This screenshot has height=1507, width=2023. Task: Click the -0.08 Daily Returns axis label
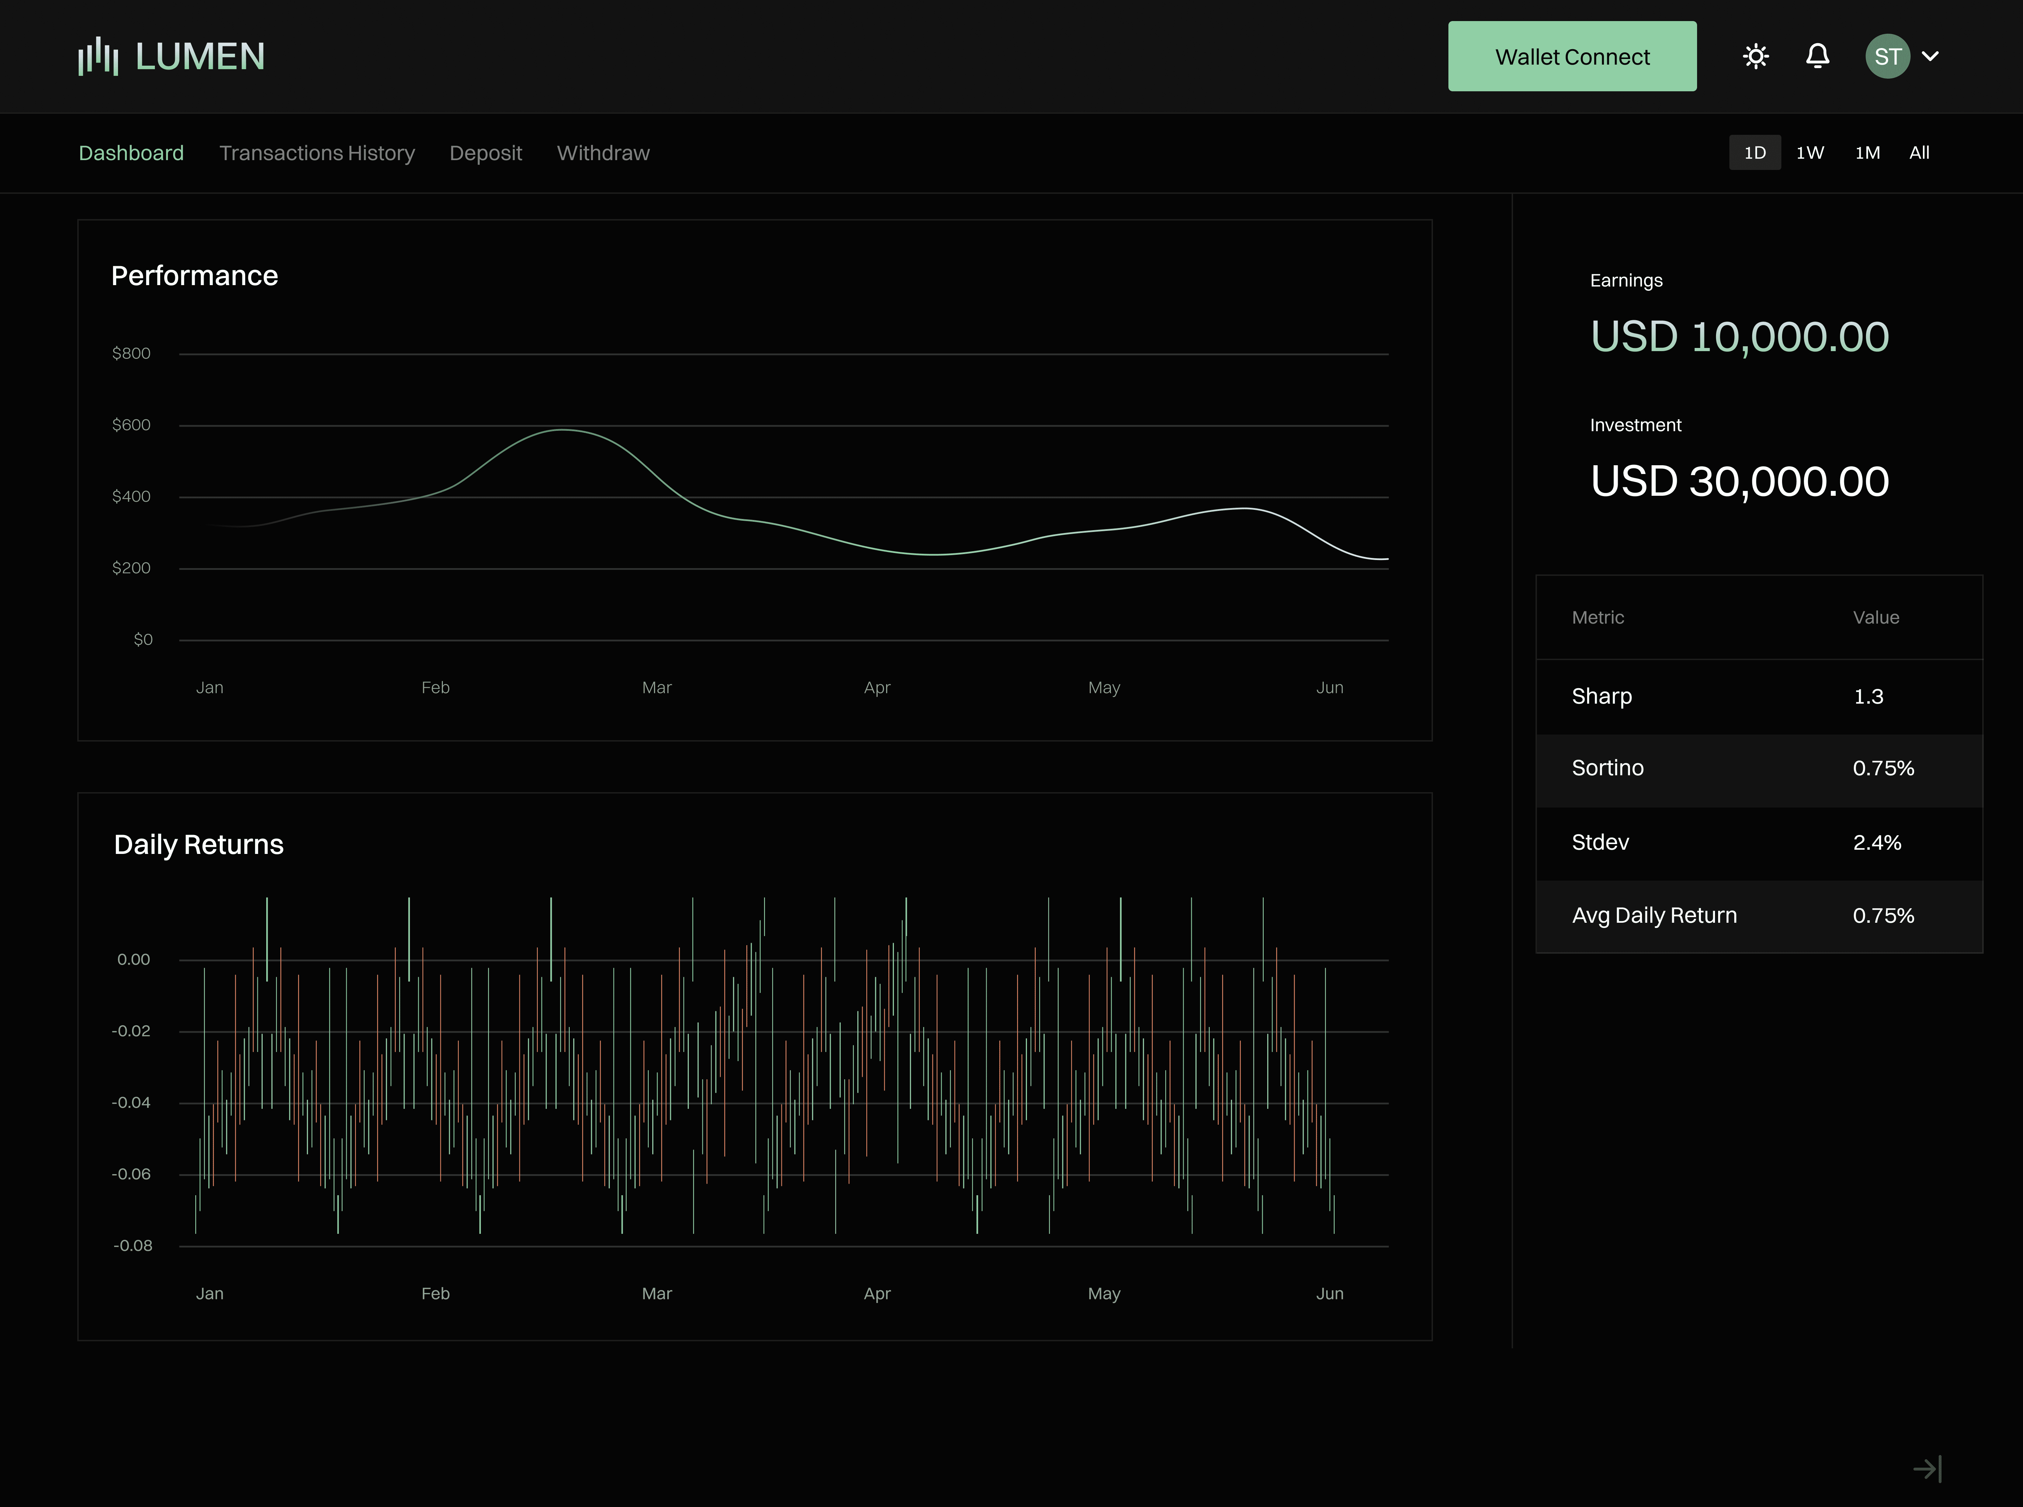click(133, 1246)
